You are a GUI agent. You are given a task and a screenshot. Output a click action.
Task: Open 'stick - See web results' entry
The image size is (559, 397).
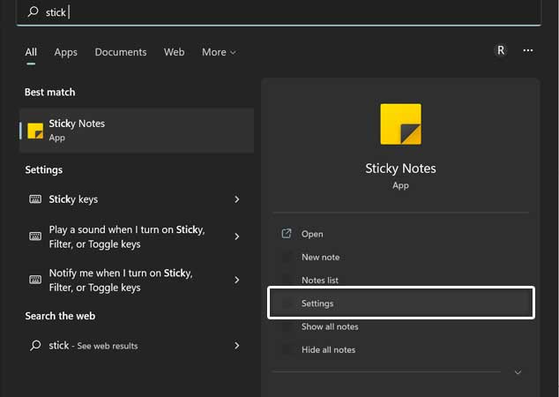click(x=137, y=345)
